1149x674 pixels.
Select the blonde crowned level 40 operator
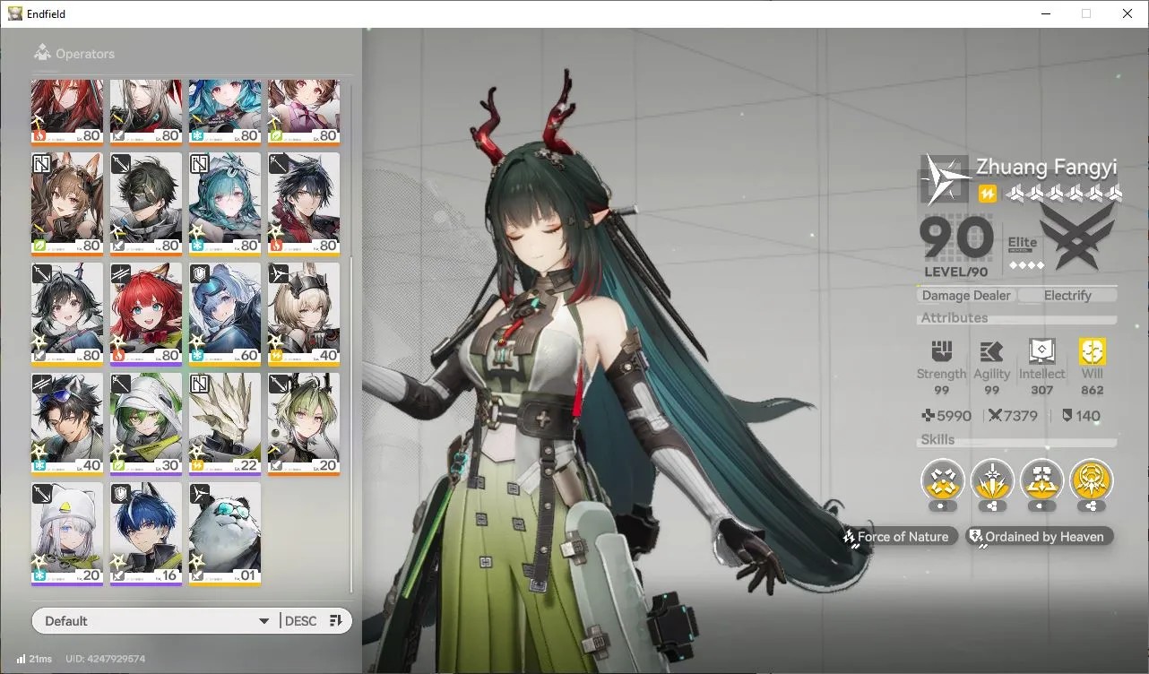304,314
